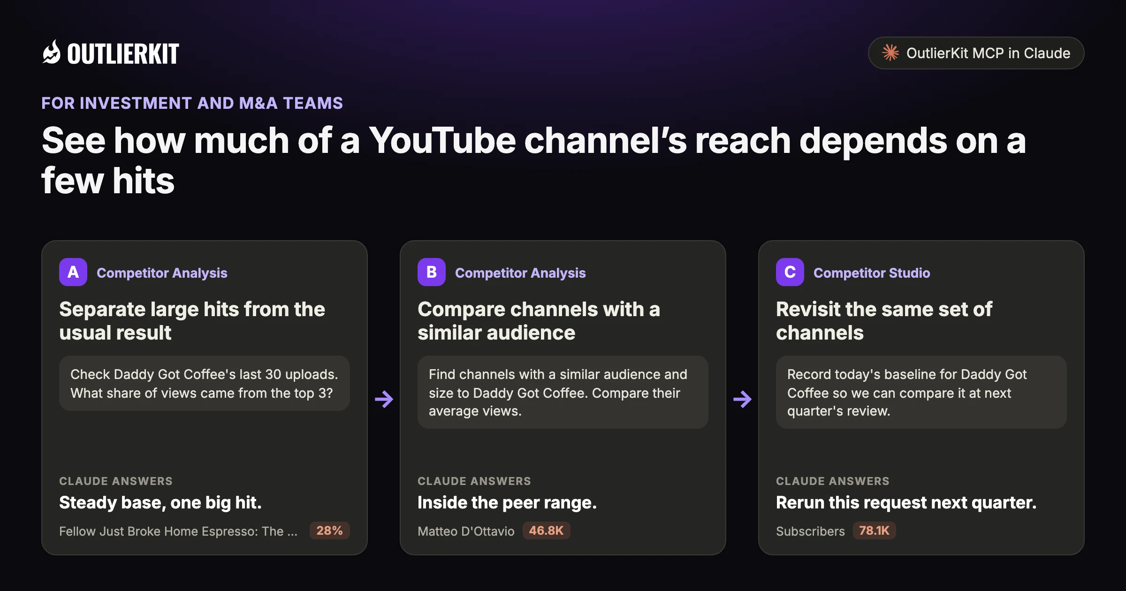
Task: Click 'Fellow Just Broke Home Espresso: The ...' text
Action: point(178,531)
